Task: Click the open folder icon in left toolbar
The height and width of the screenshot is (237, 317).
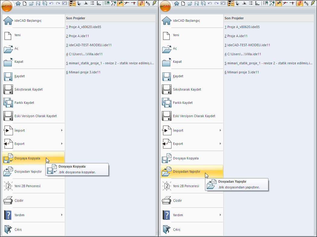Action: coord(31,3)
